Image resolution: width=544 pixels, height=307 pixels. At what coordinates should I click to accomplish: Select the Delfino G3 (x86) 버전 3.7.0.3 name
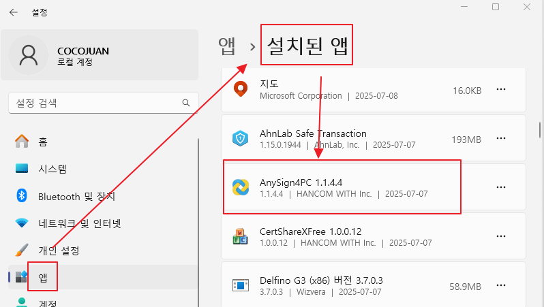click(321, 280)
